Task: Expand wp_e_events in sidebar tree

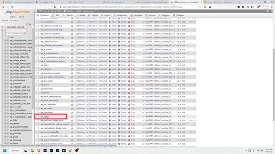Action: (5, 107)
